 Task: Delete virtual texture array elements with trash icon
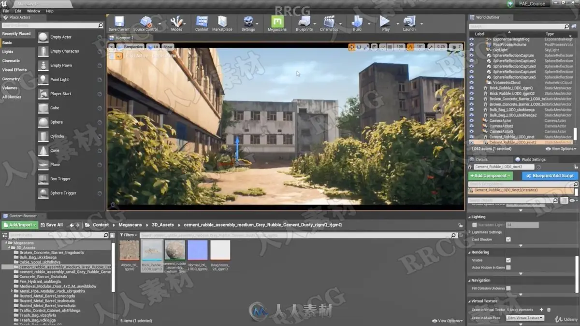pyautogui.click(x=549, y=310)
